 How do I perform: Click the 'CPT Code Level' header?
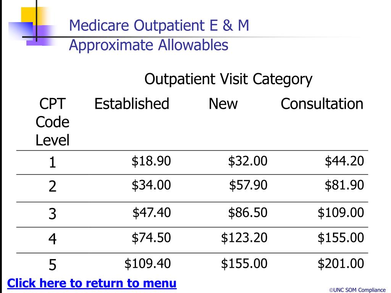[52, 122]
